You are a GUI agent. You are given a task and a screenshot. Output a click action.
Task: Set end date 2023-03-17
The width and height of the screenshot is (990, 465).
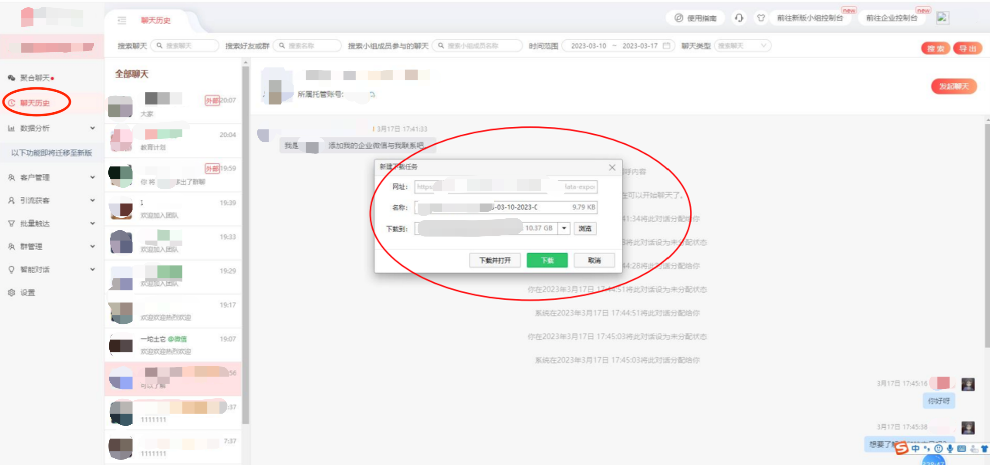click(x=640, y=46)
